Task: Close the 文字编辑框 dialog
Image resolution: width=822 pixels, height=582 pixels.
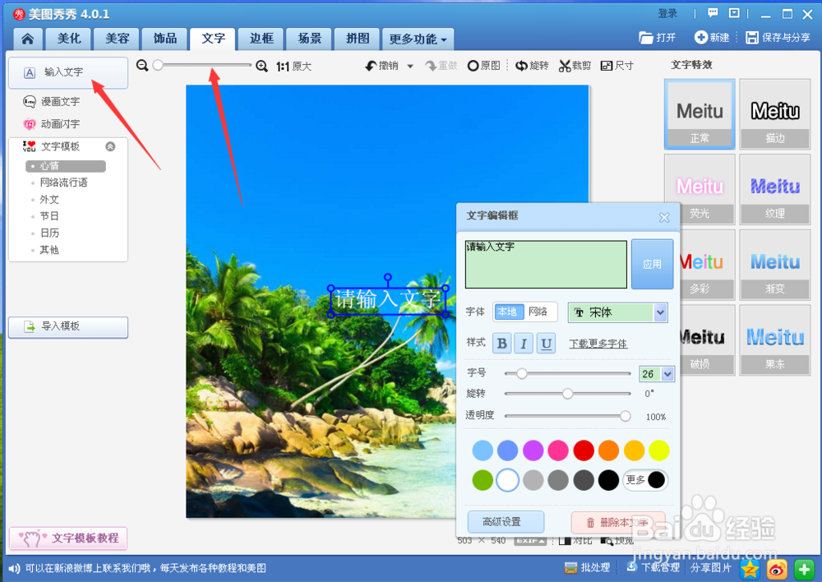Action: click(x=664, y=217)
